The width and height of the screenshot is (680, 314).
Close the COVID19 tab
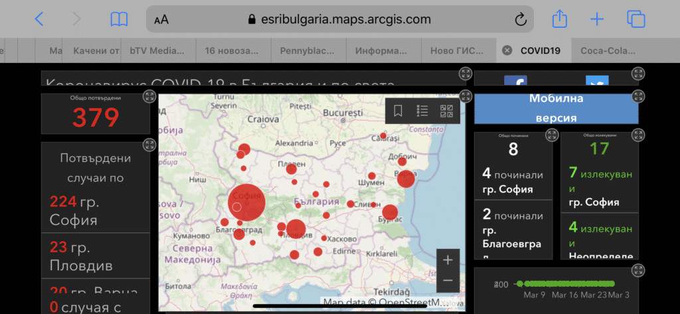point(507,50)
